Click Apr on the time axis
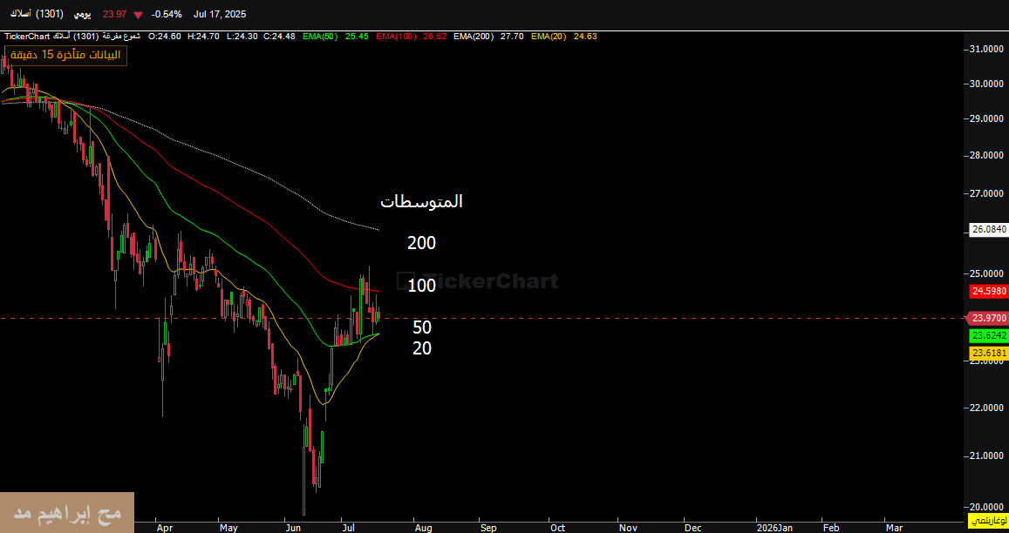Viewport: 1009px width, 533px height. 165,528
